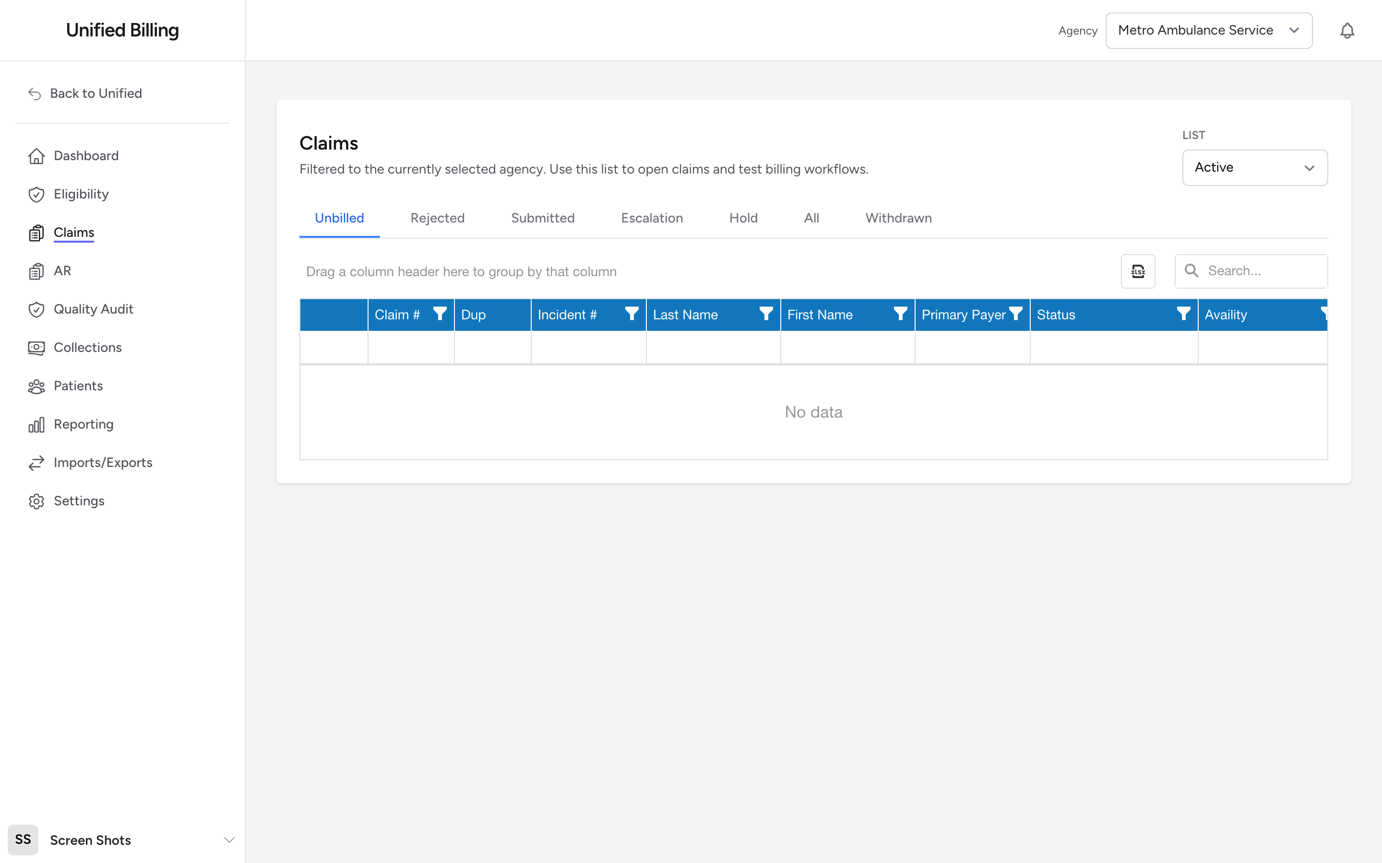Click the Settings gear icon

(36, 501)
